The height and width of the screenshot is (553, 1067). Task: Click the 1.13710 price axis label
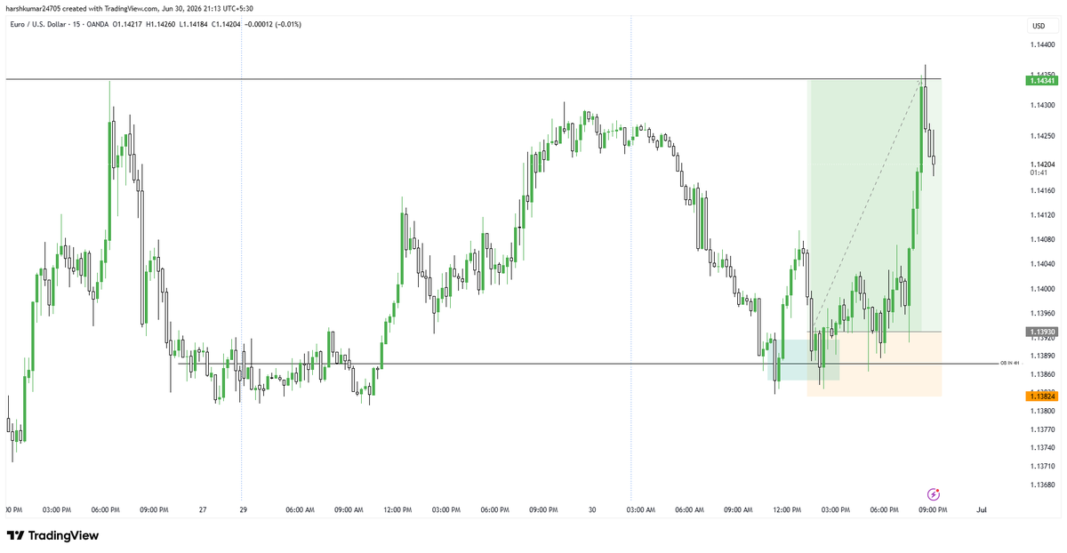click(x=1043, y=466)
